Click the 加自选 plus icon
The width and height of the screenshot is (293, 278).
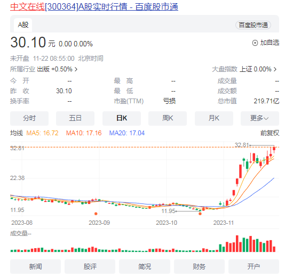[255, 43]
